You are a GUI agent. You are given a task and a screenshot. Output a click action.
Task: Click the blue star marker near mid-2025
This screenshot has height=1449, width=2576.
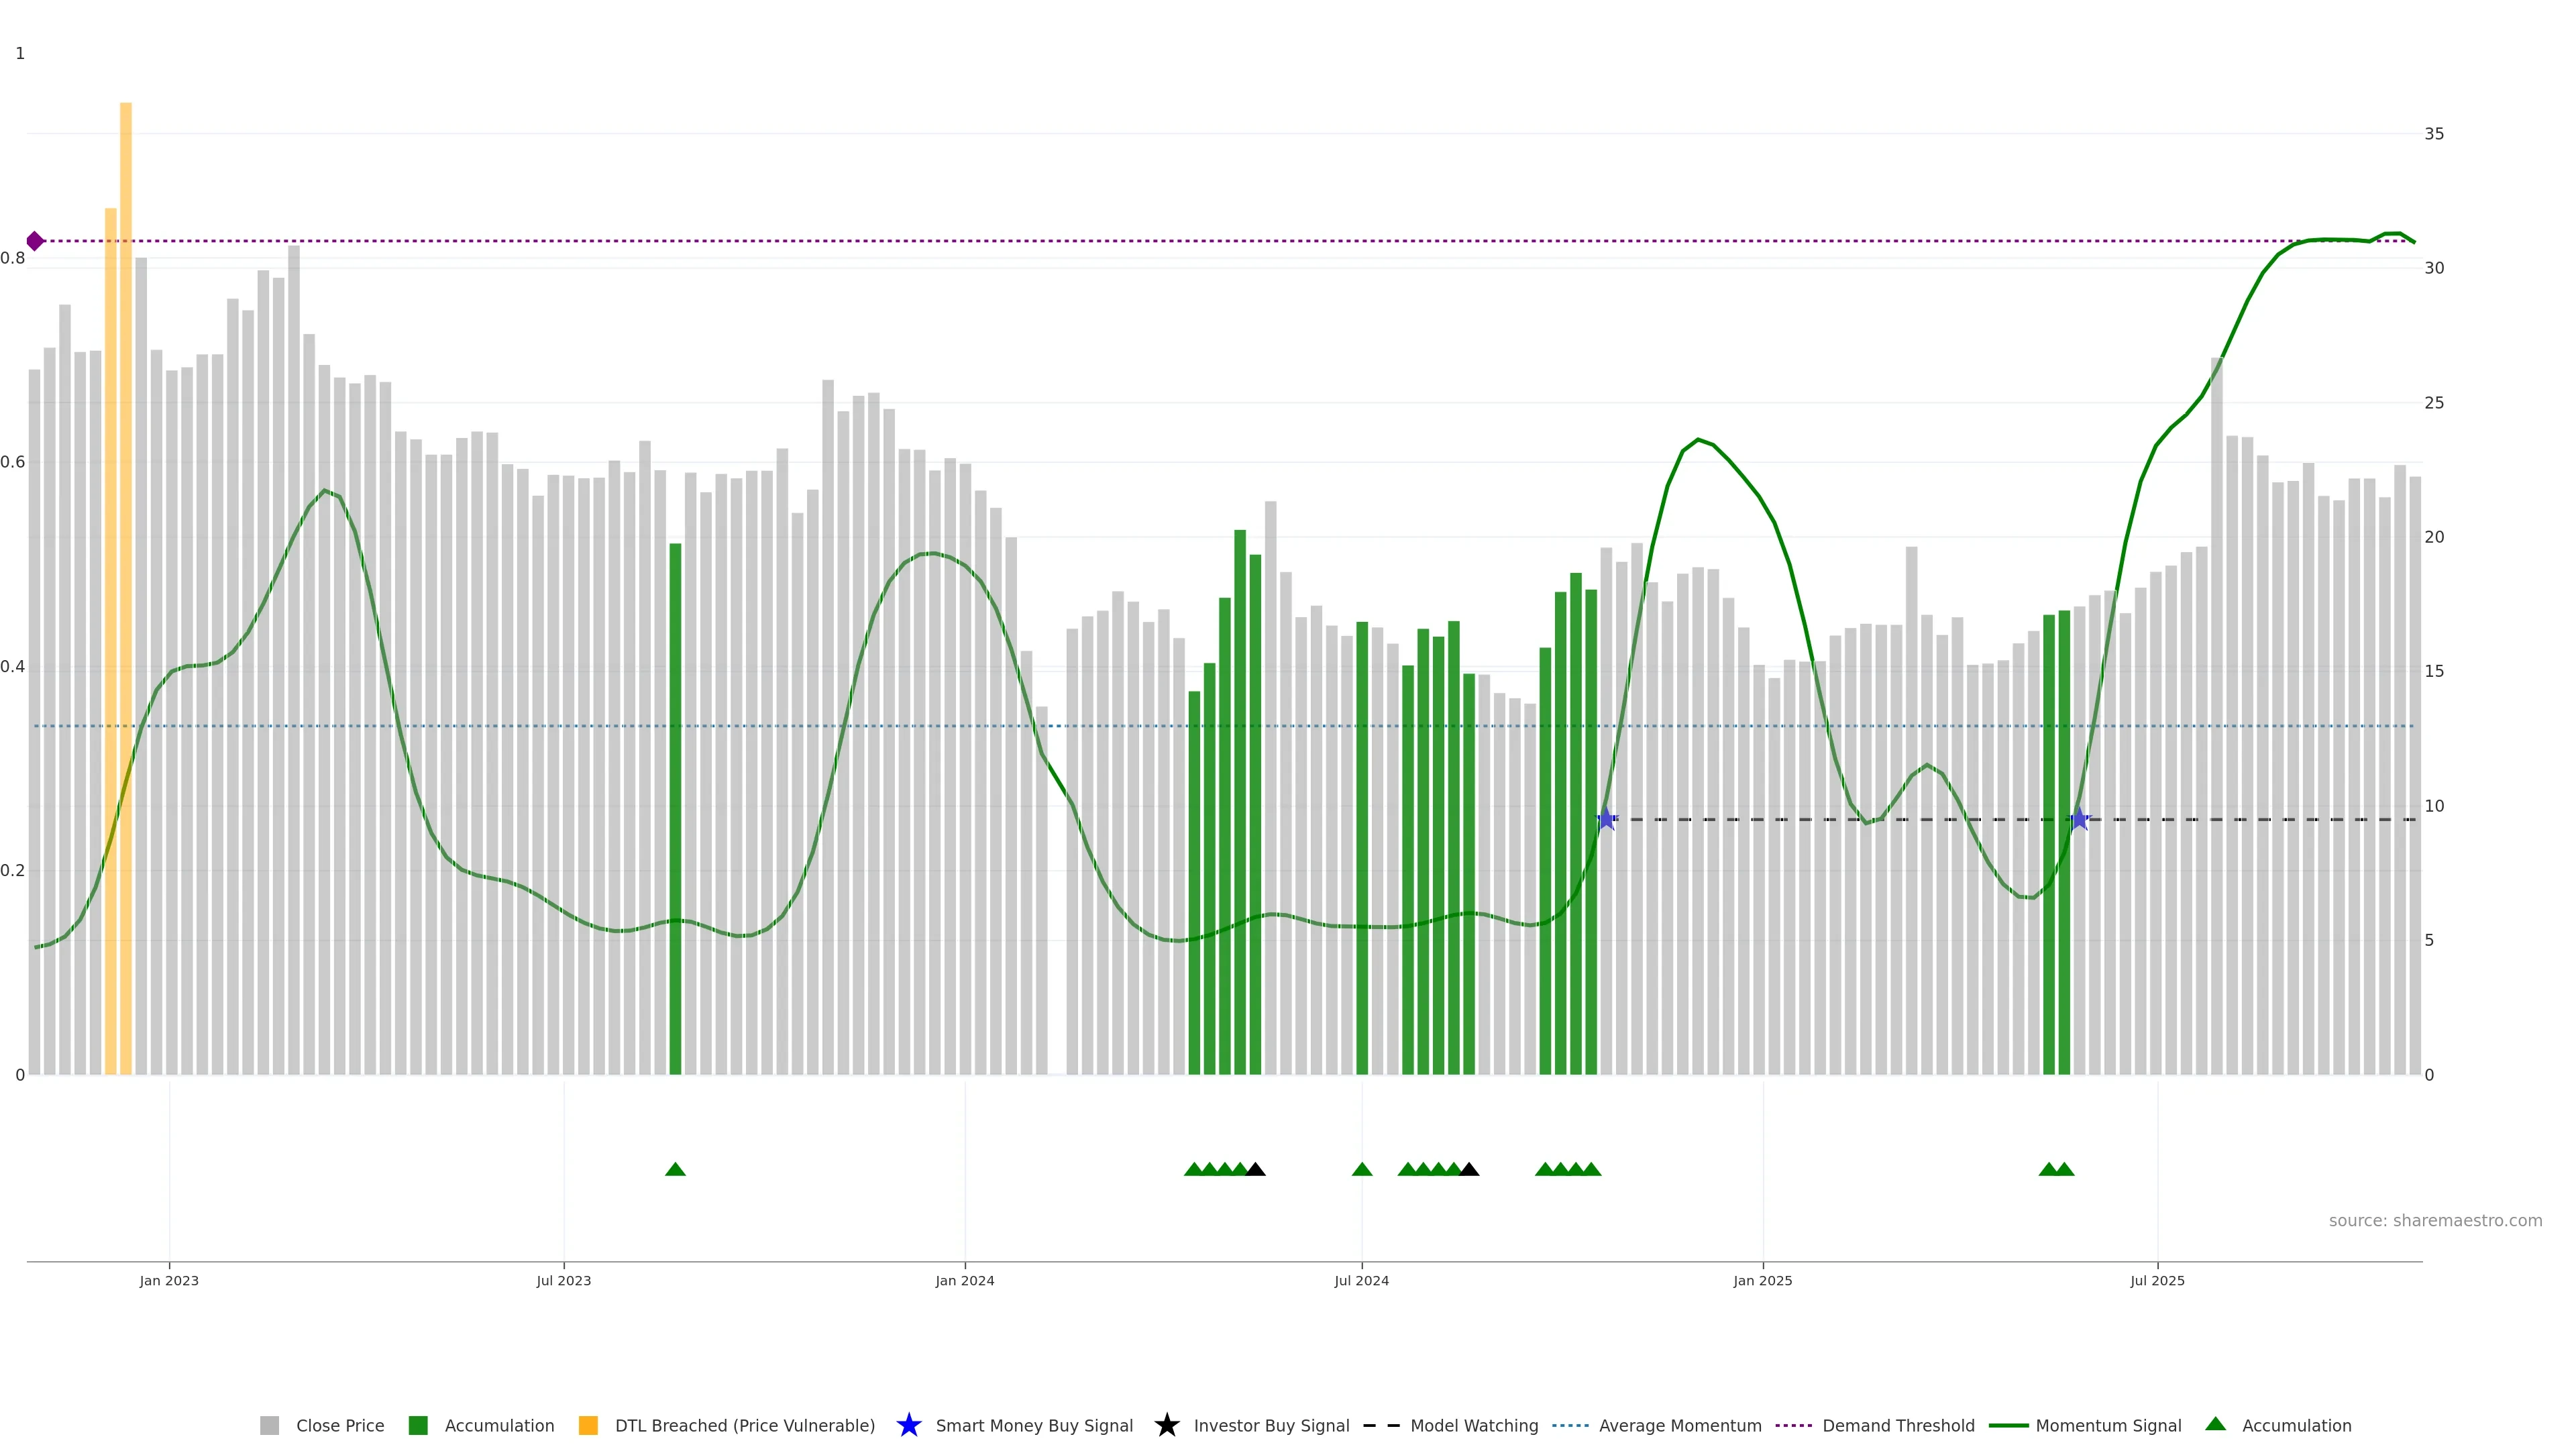coord(2079,819)
